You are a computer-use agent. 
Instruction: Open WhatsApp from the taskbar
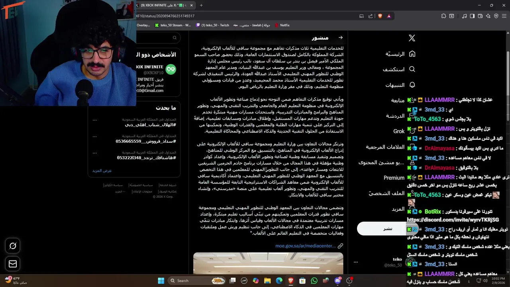314,281
